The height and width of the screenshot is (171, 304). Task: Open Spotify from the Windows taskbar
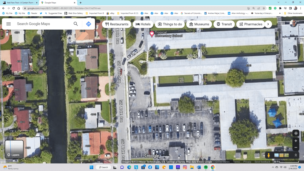[206, 167]
